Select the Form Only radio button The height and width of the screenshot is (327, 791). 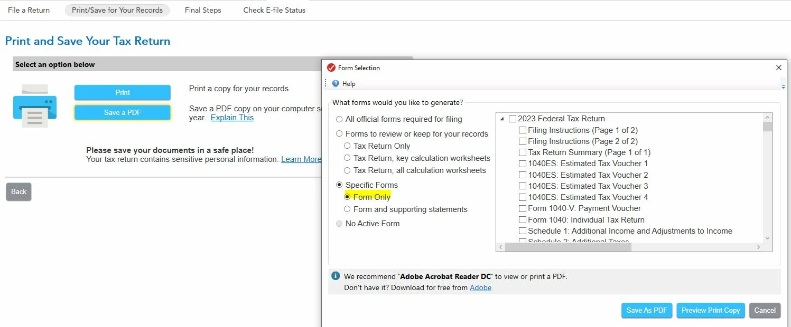(347, 197)
